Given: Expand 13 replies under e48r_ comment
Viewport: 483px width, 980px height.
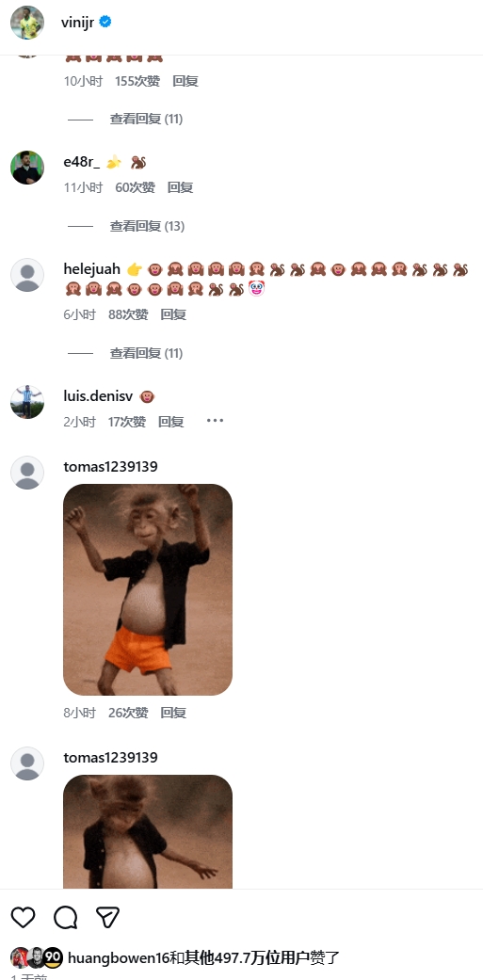Looking at the screenshot, I should pos(147,226).
